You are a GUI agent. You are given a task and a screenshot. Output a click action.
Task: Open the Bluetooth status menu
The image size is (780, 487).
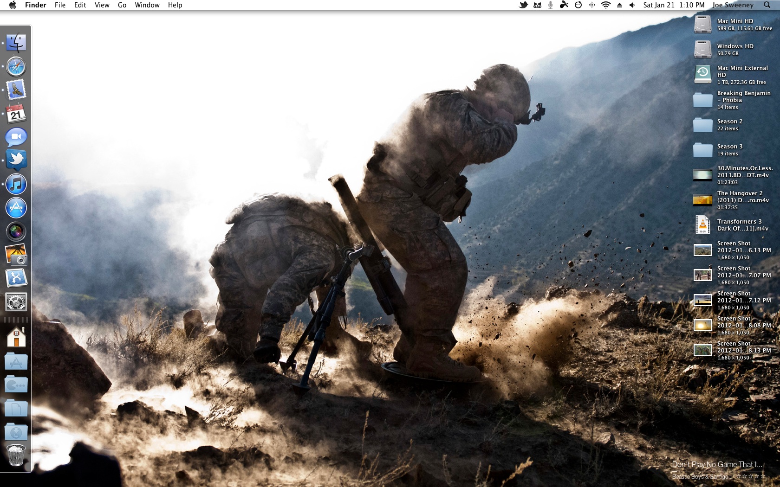point(592,5)
